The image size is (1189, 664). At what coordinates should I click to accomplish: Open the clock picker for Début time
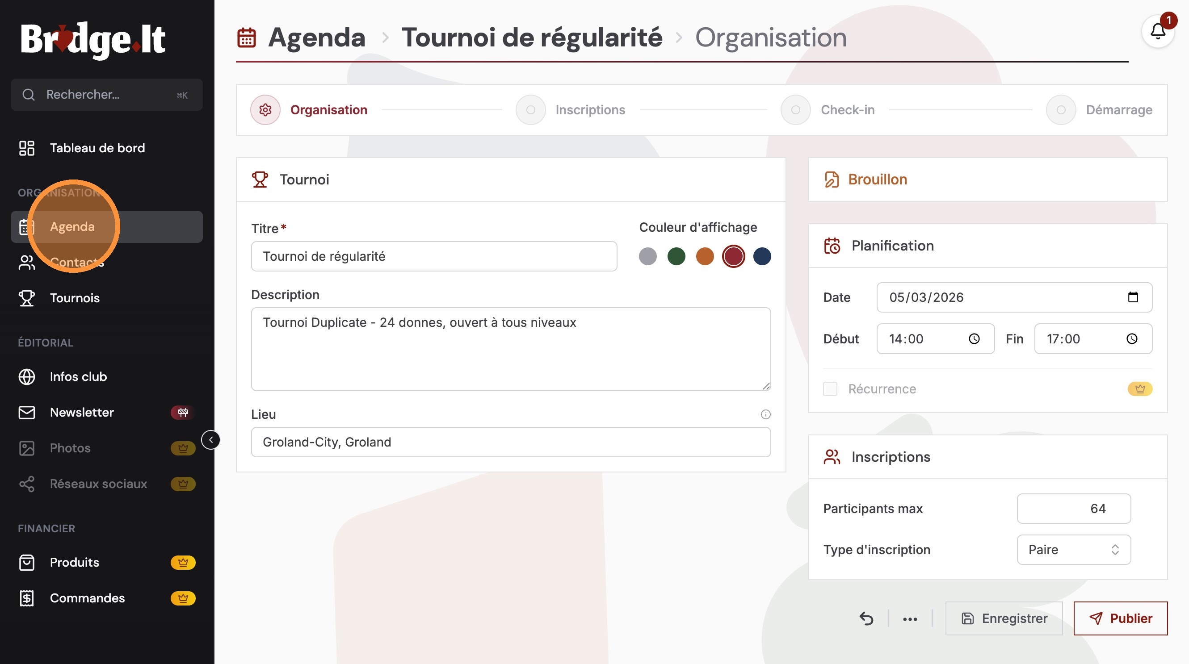click(974, 339)
